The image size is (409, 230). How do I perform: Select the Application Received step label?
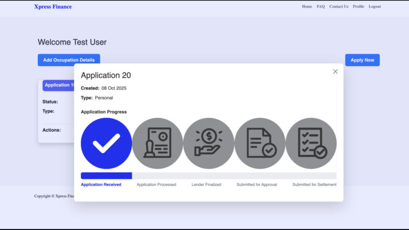(101, 185)
